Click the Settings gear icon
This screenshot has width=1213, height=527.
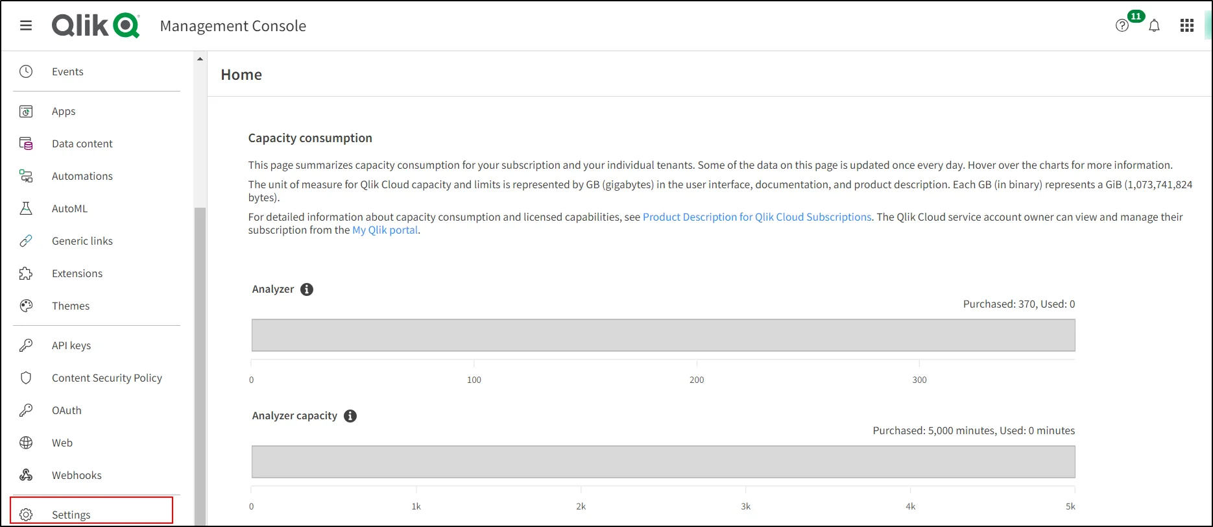[x=26, y=515]
